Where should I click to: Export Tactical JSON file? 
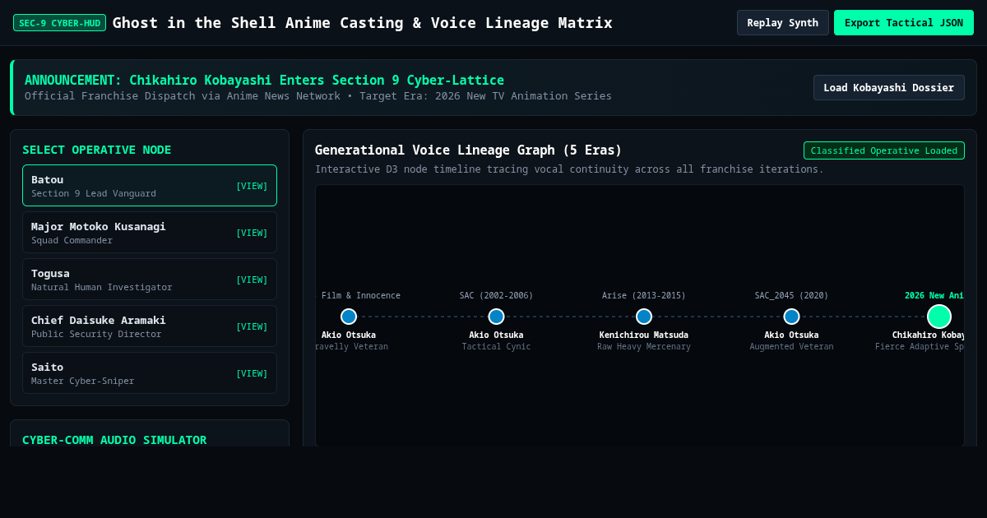(x=904, y=23)
